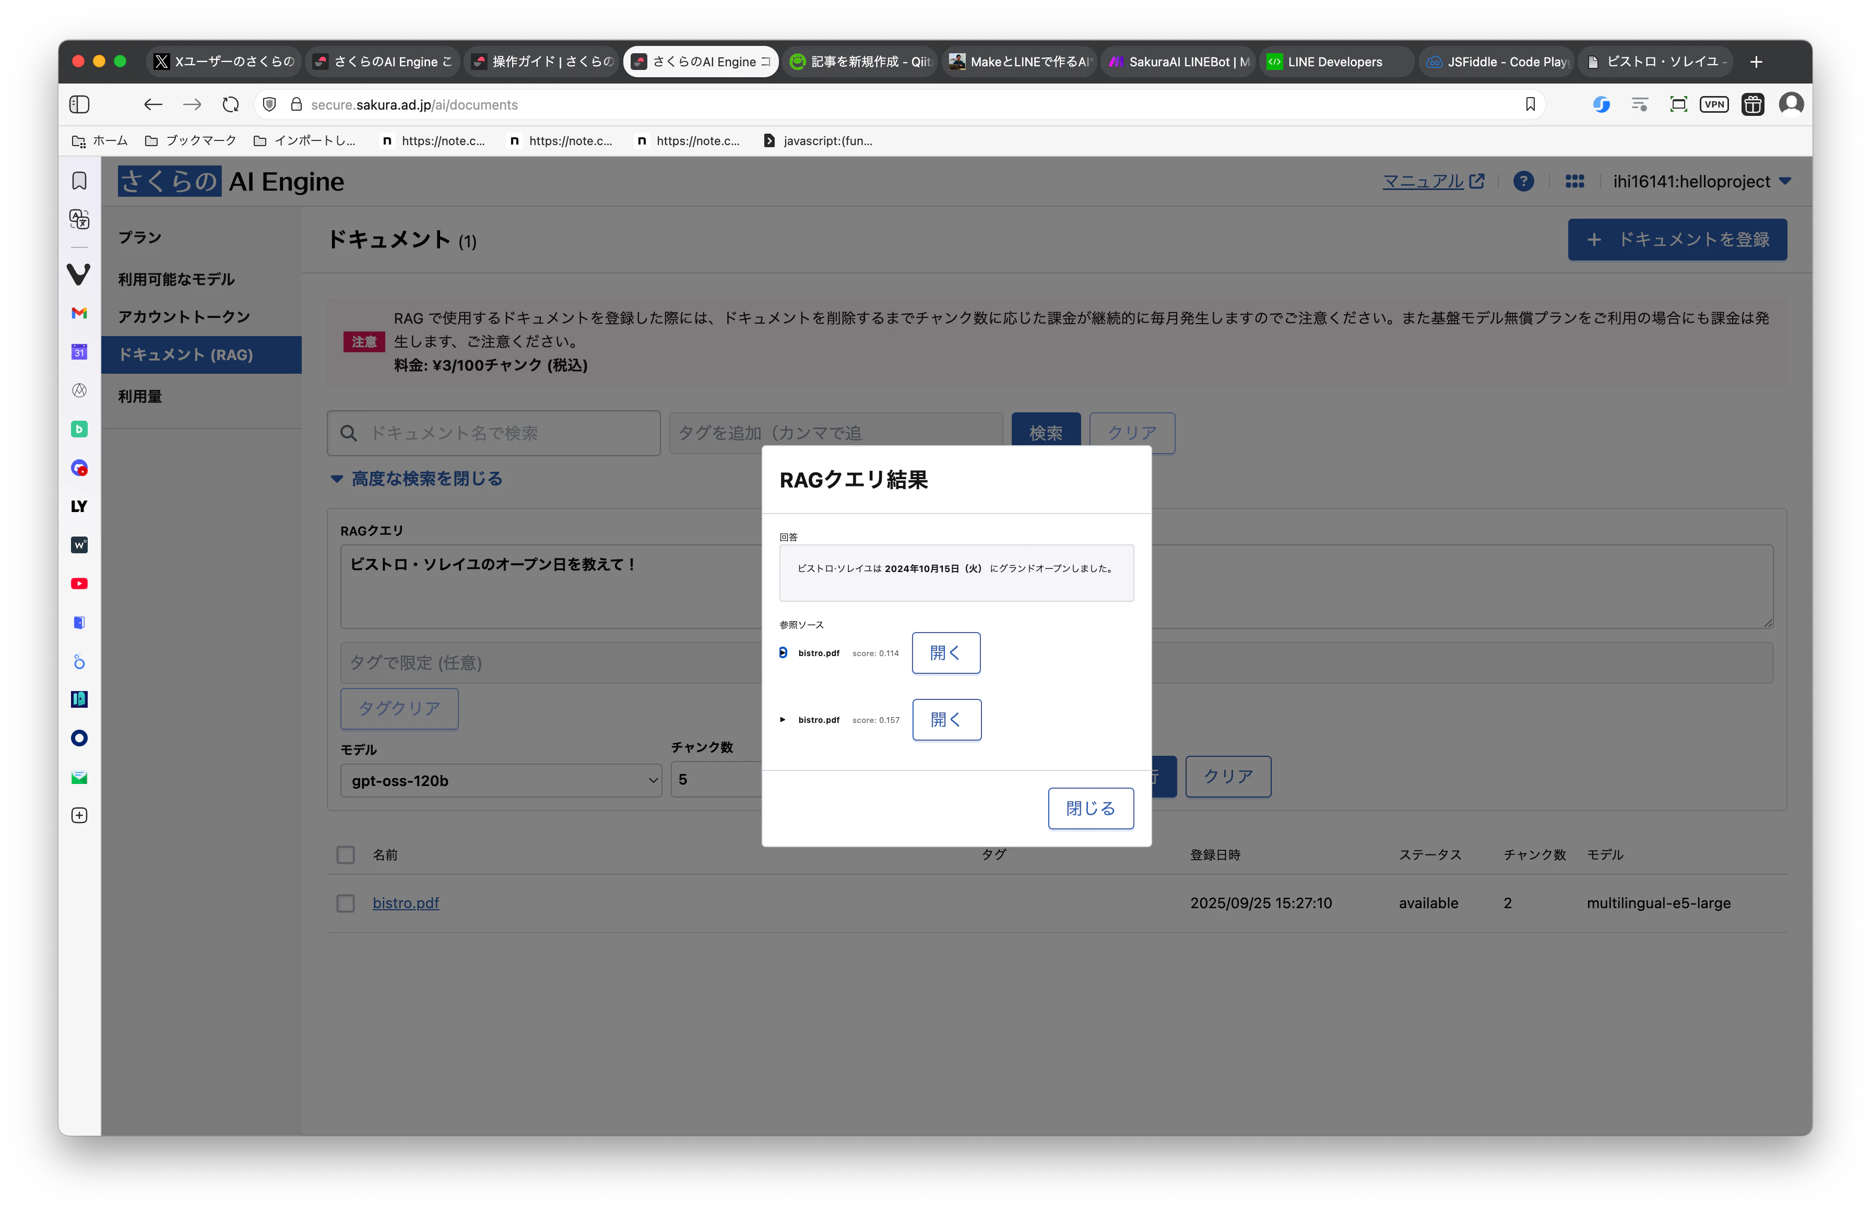
Task: Collapse the 高度な検索を閉じる section
Action: point(417,479)
